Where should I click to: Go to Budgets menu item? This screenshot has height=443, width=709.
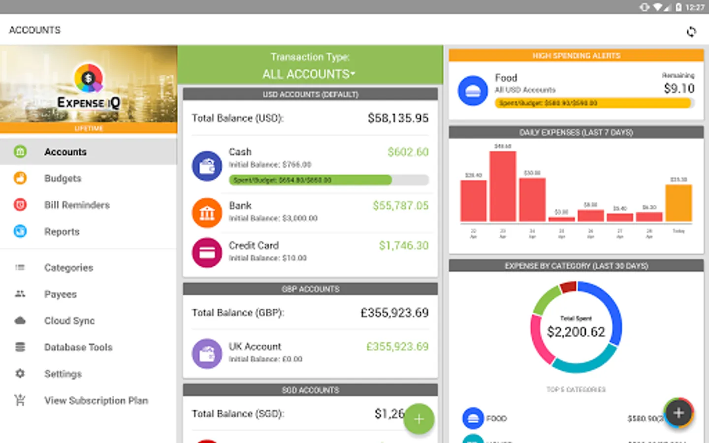point(89,178)
